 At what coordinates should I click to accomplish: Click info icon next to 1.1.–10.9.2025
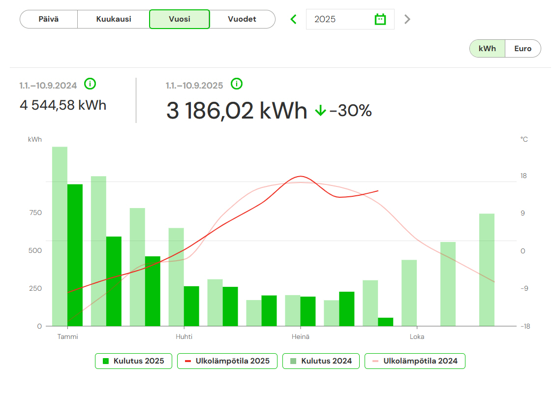point(237,84)
